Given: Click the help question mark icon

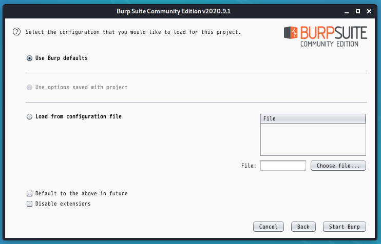Looking at the screenshot, I should pyautogui.click(x=16, y=32).
